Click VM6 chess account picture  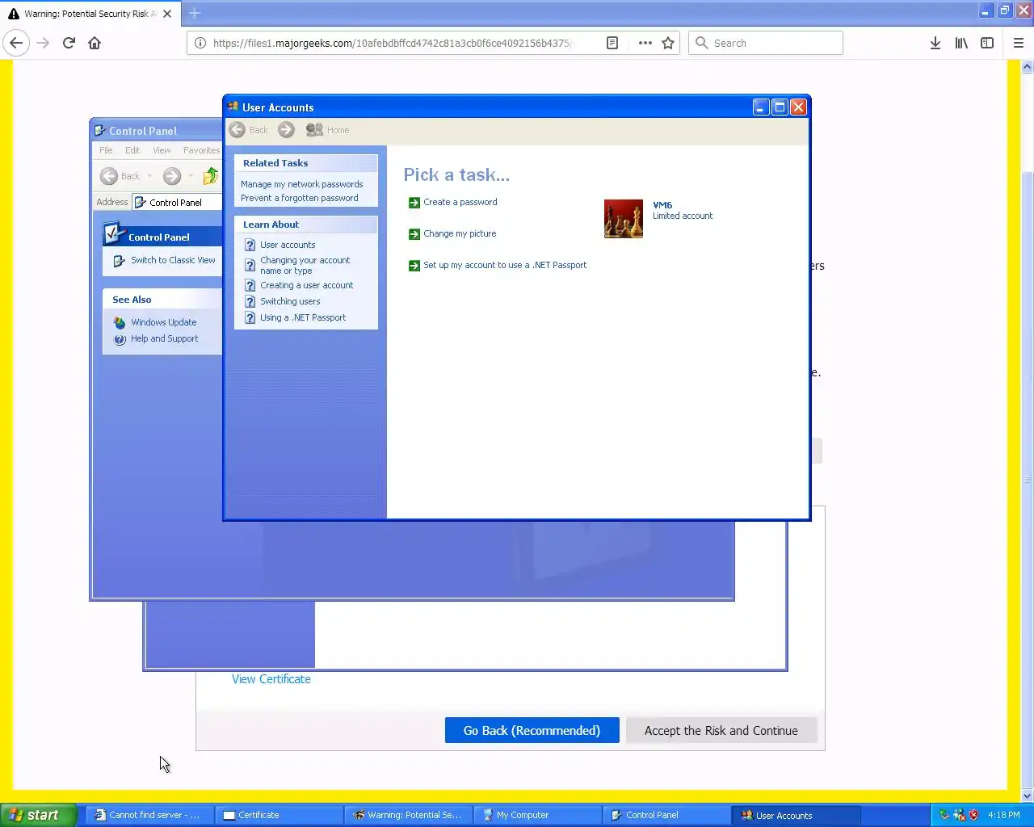[x=624, y=219]
